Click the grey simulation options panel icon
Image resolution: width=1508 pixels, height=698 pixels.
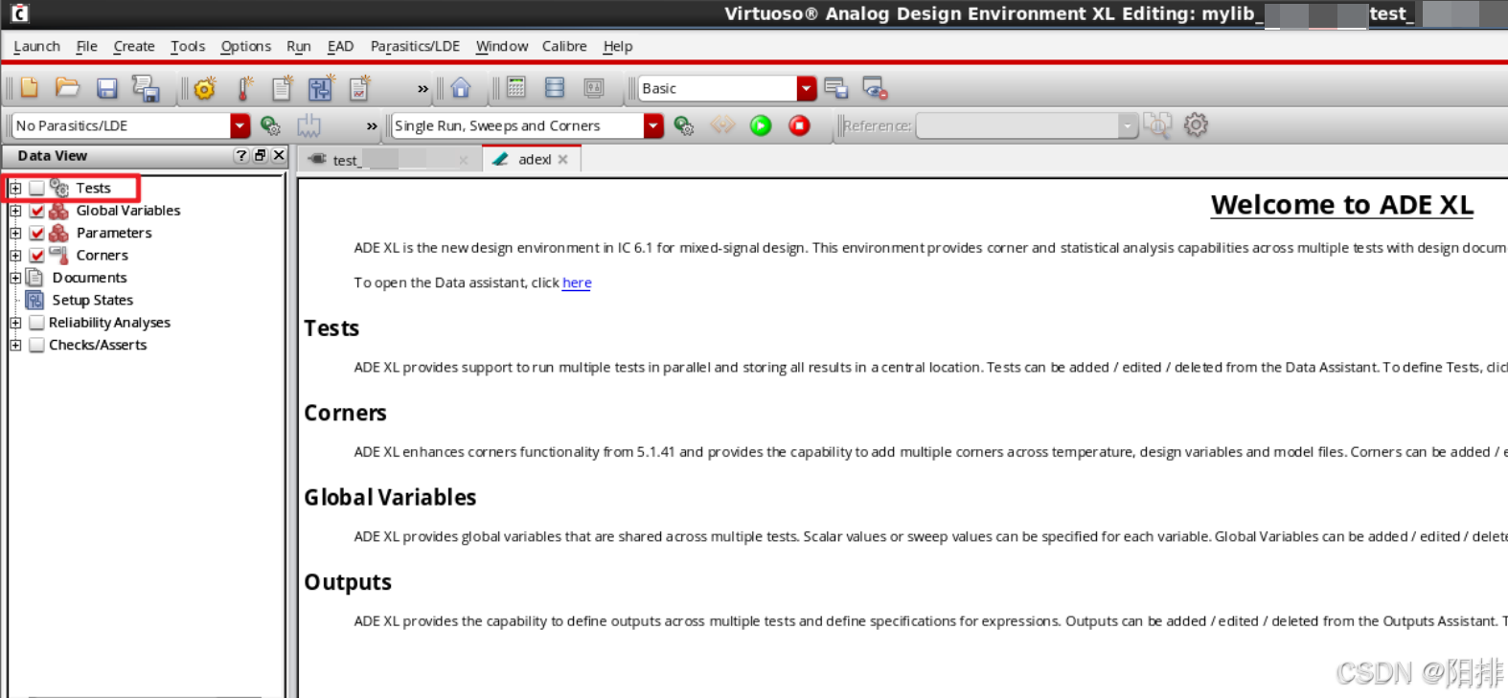[594, 88]
